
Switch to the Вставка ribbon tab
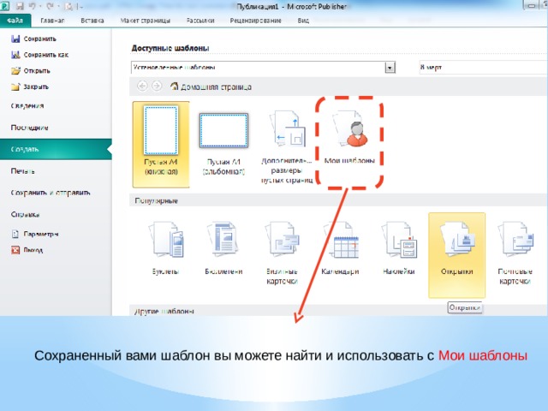click(x=92, y=21)
